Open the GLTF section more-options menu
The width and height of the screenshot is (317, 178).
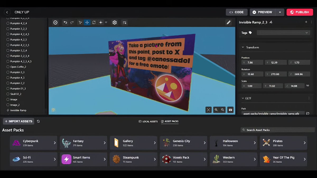309,98
